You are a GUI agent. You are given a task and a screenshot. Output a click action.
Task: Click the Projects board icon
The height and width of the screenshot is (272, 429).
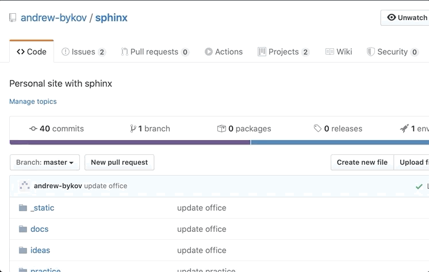point(262,52)
